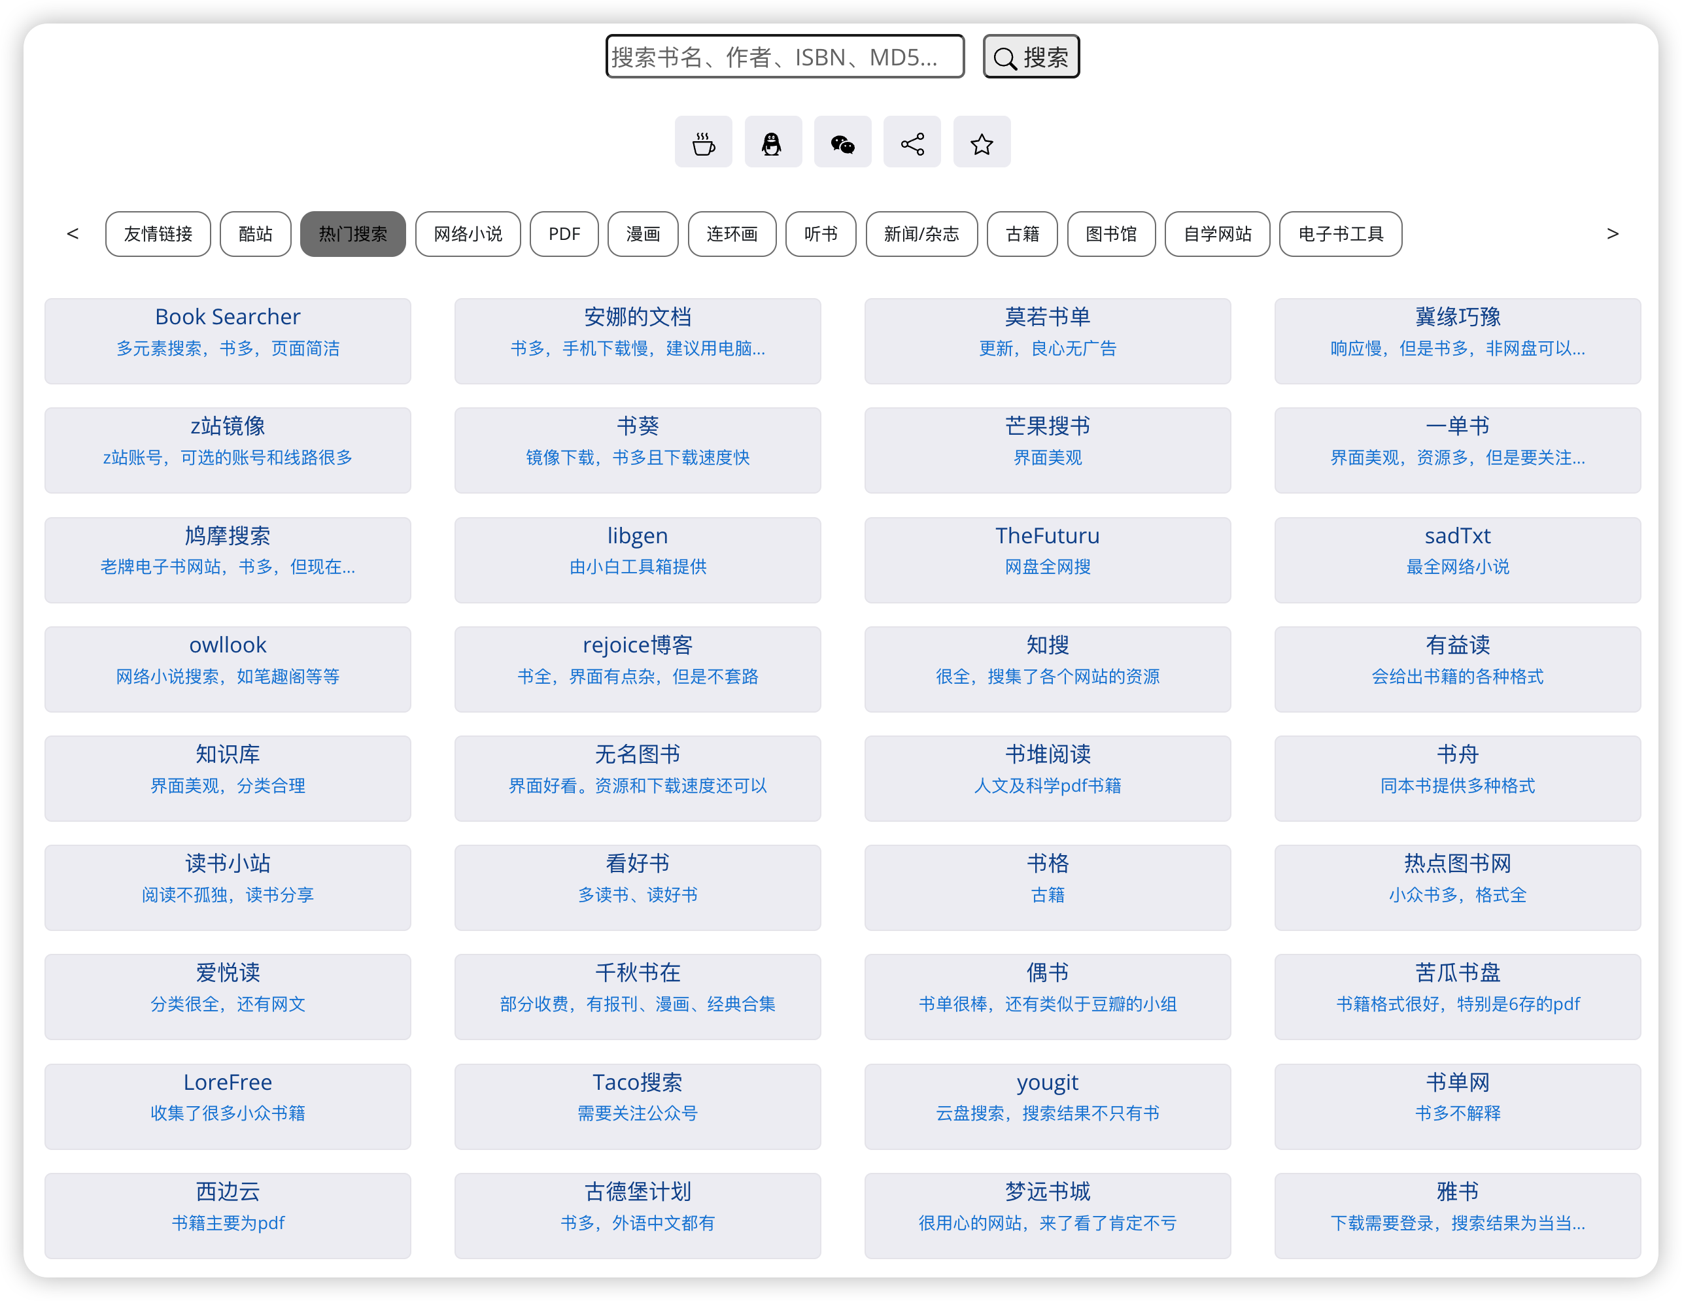This screenshot has width=1682, height=1301.
Task: Select the 网络小说 tab
Action: click(x=468, y=234)
